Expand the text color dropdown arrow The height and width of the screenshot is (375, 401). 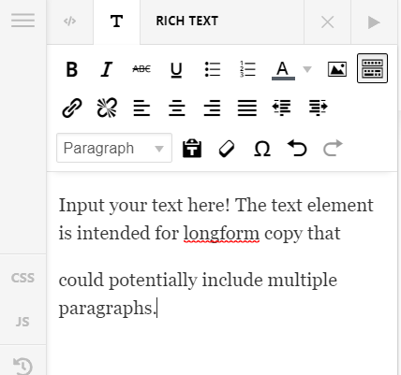307,69
